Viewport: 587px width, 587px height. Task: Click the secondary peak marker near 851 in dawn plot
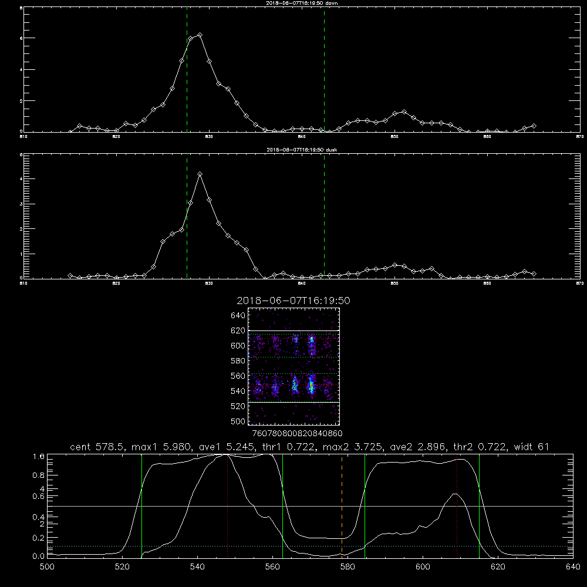coord(404,112)
